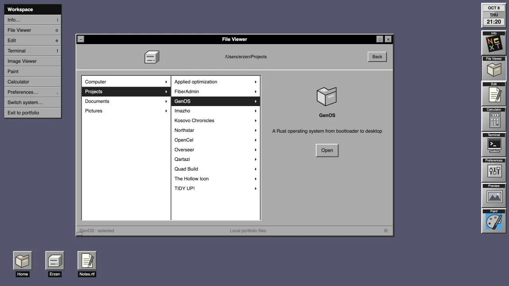This screenshot has width=509, height=286.
Task: Choose Switch system… in the menu
Action: tap(33, 102)
